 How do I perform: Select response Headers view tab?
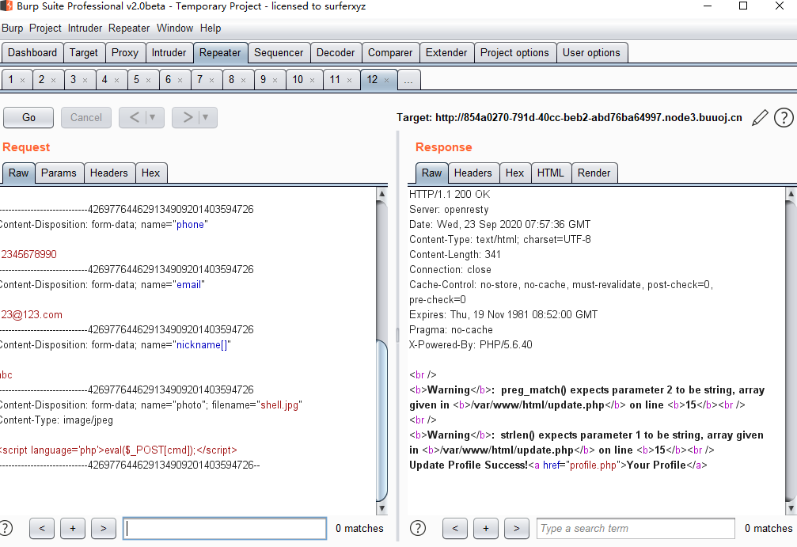(x=473, y=173)
